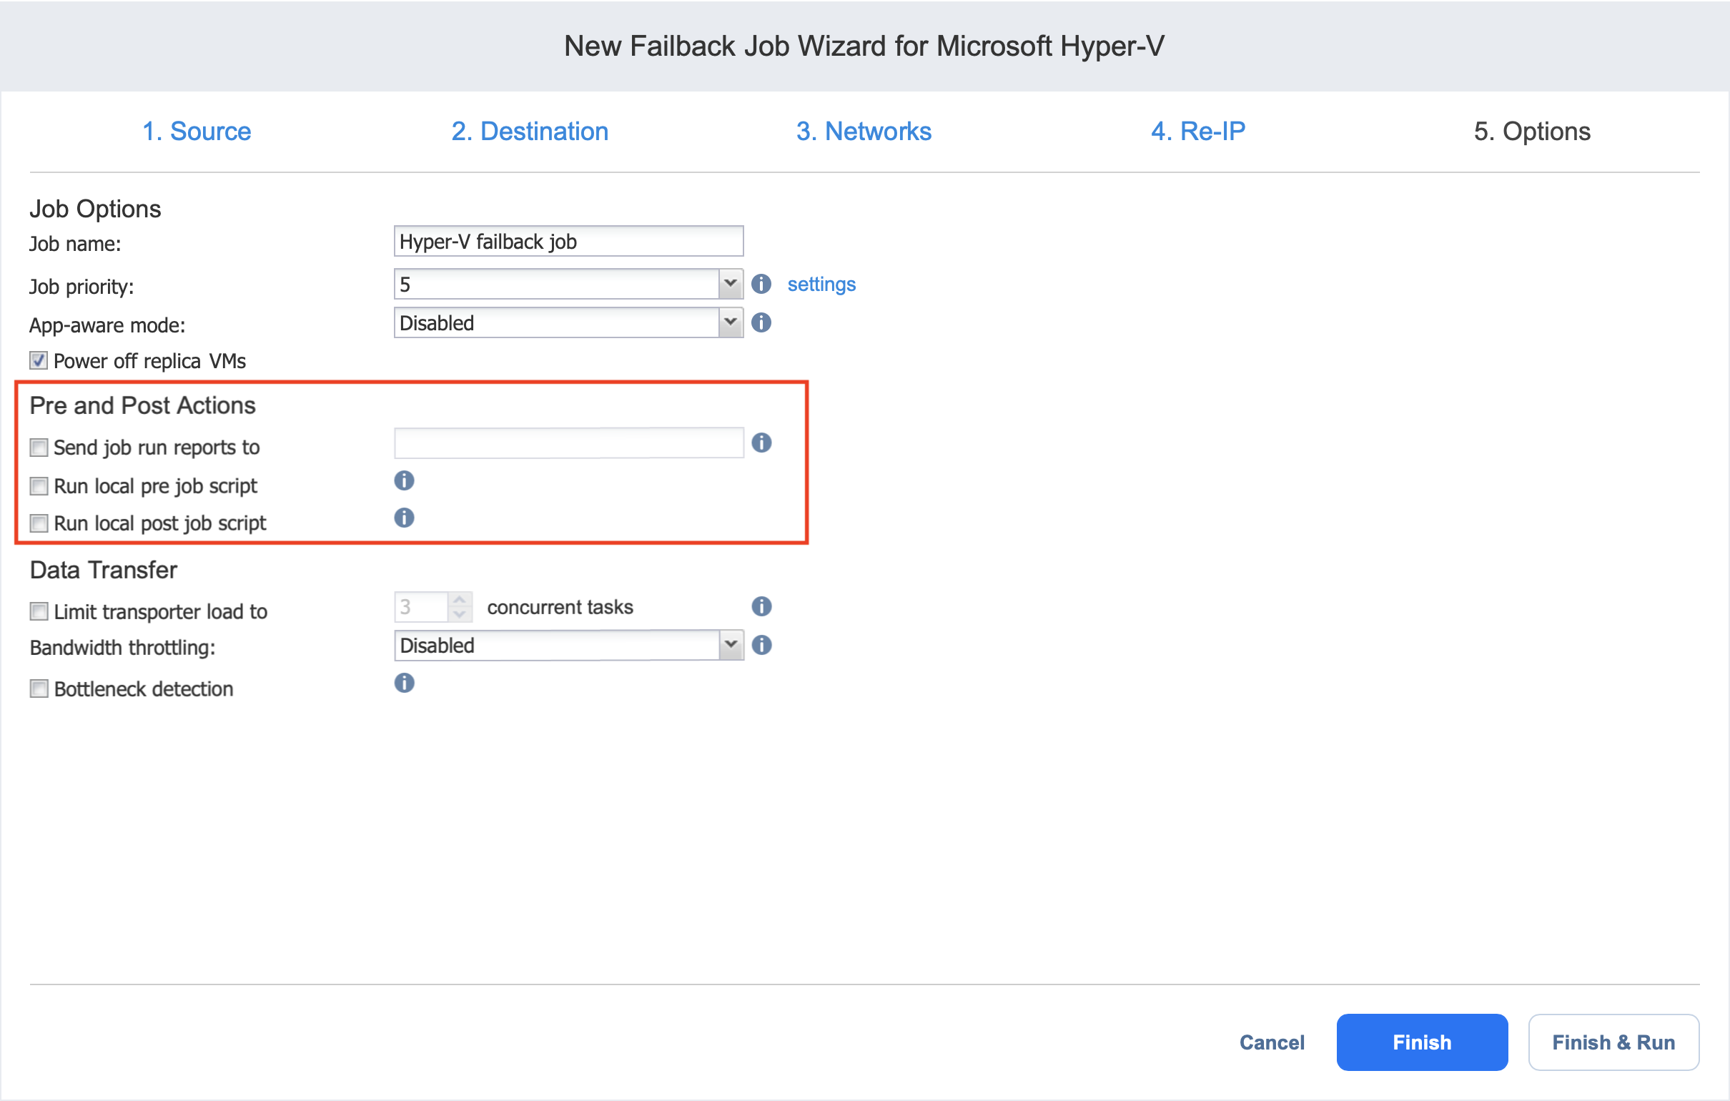Click info icon for Send job run reports
This screenshot has height=1101, width=1730.
click(x=761, y=443)
